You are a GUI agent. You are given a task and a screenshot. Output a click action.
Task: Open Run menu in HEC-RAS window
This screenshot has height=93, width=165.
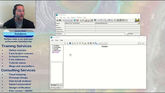tap(64, 18)
